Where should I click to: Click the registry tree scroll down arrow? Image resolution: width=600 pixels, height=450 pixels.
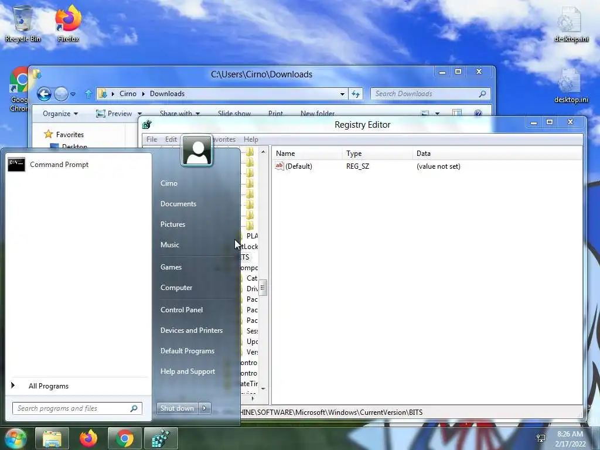click(x=263, y=389)
